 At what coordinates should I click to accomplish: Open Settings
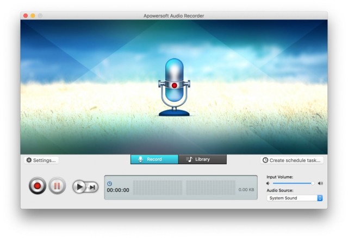41,160
